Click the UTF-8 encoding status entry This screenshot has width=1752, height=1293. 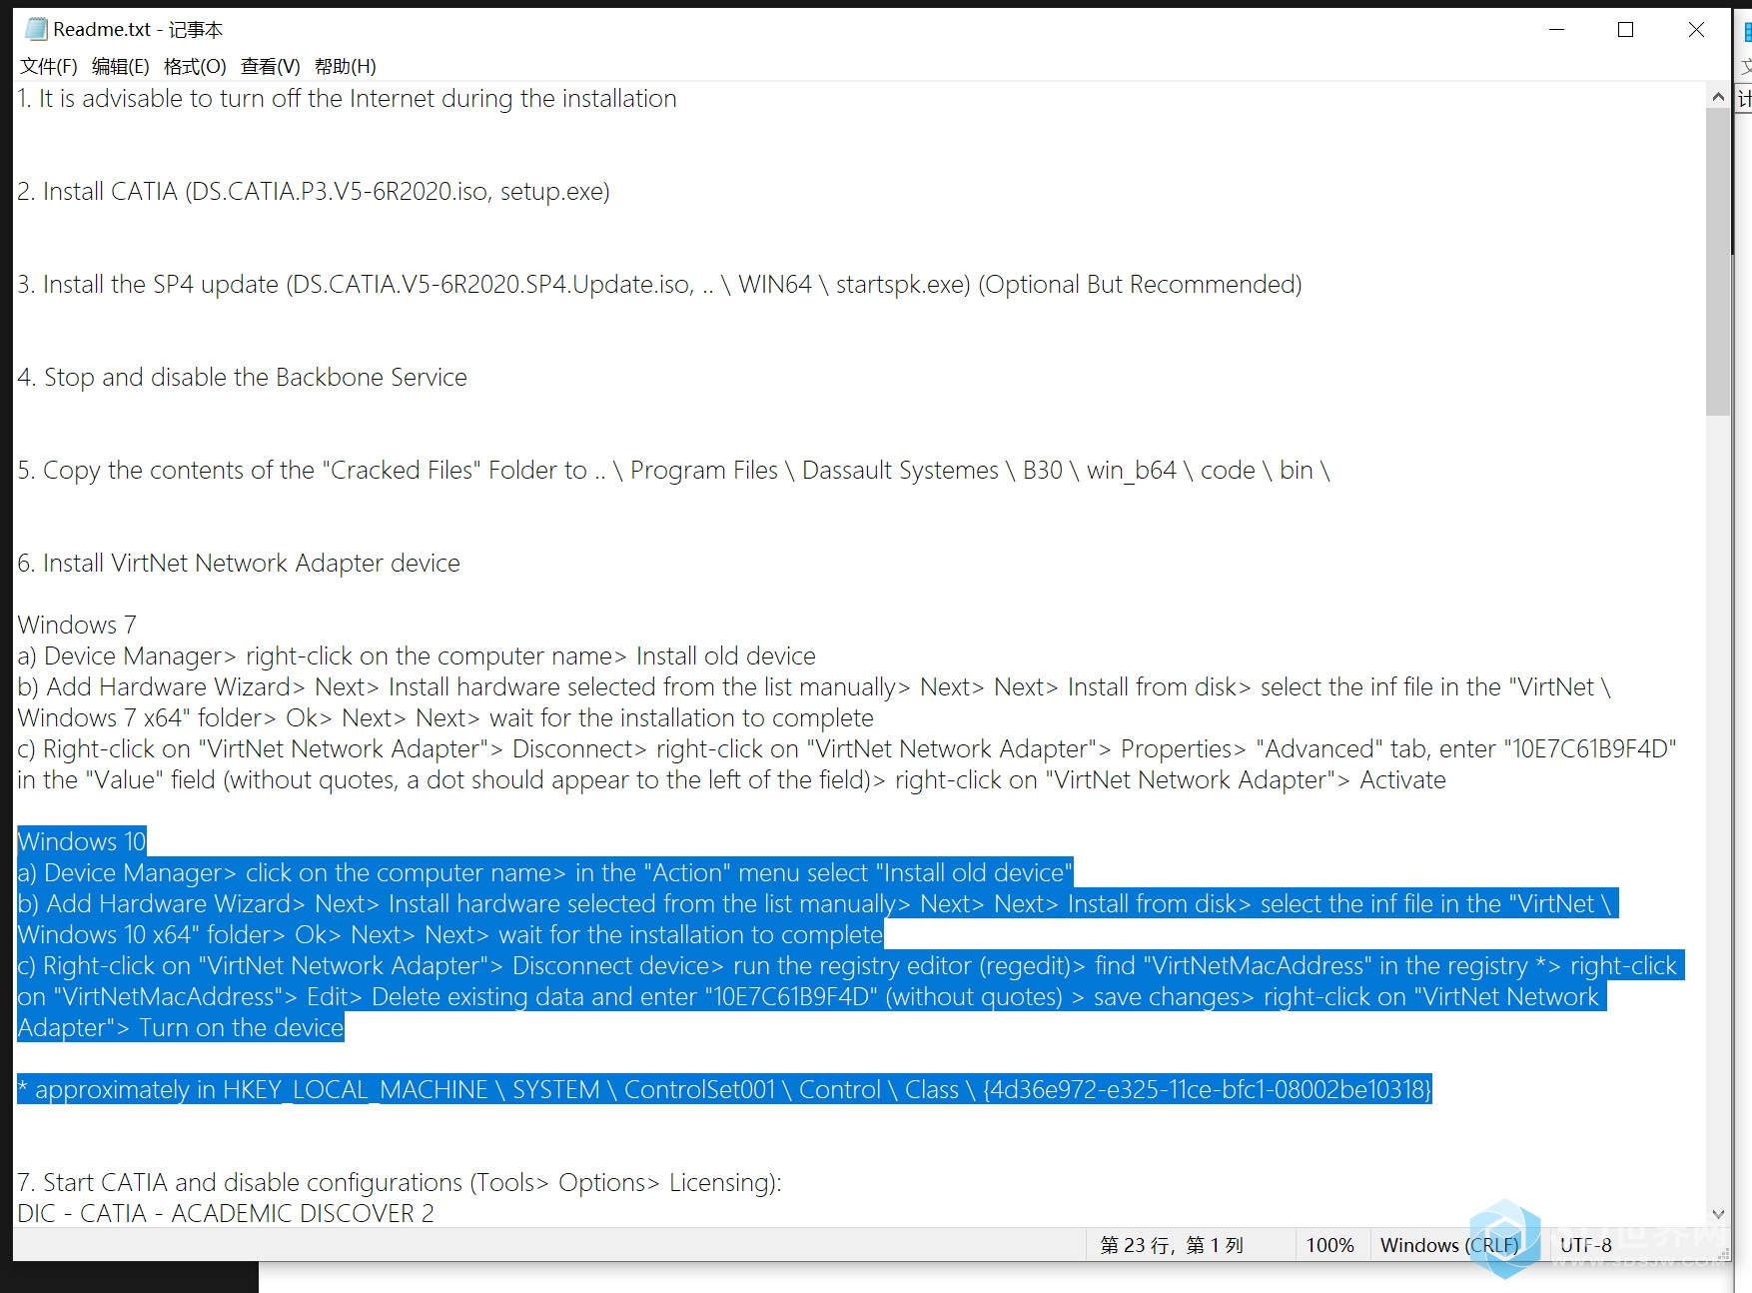tap(1586, 1245)
